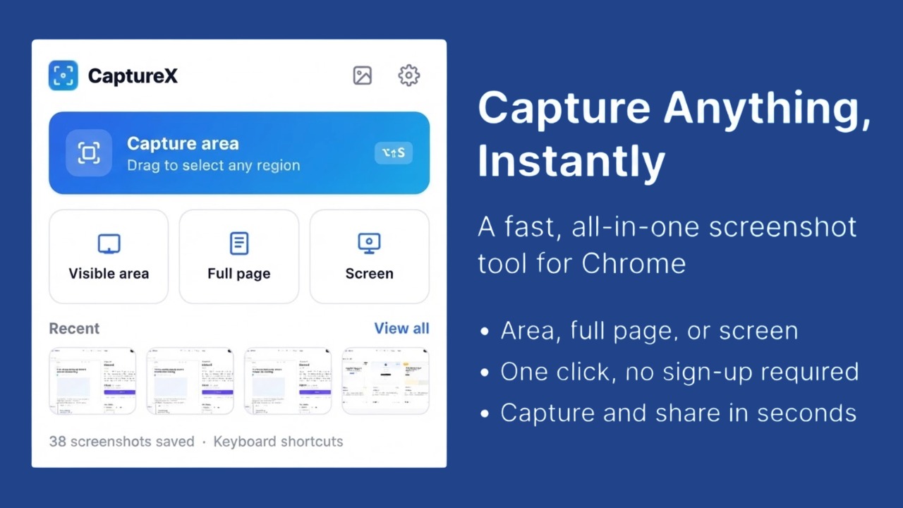Open the screenshot gallery image icon
The width and height of the screenshot is (903, 508).
point(362,75)
